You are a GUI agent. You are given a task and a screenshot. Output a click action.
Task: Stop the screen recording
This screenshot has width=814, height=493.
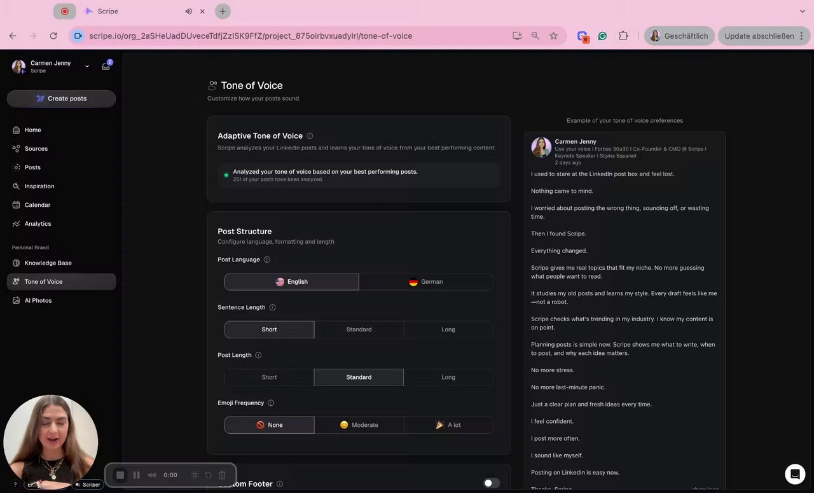tap(120, 475)
